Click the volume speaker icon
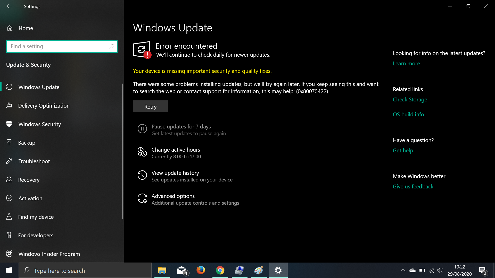The height and width of the screenshot is (278, 495). 440,270
